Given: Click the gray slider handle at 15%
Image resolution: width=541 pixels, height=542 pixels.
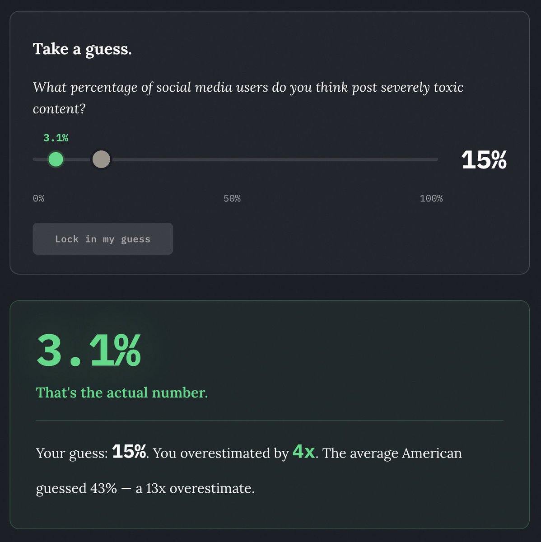Looking at the screenshot, I should pos(101,159).
